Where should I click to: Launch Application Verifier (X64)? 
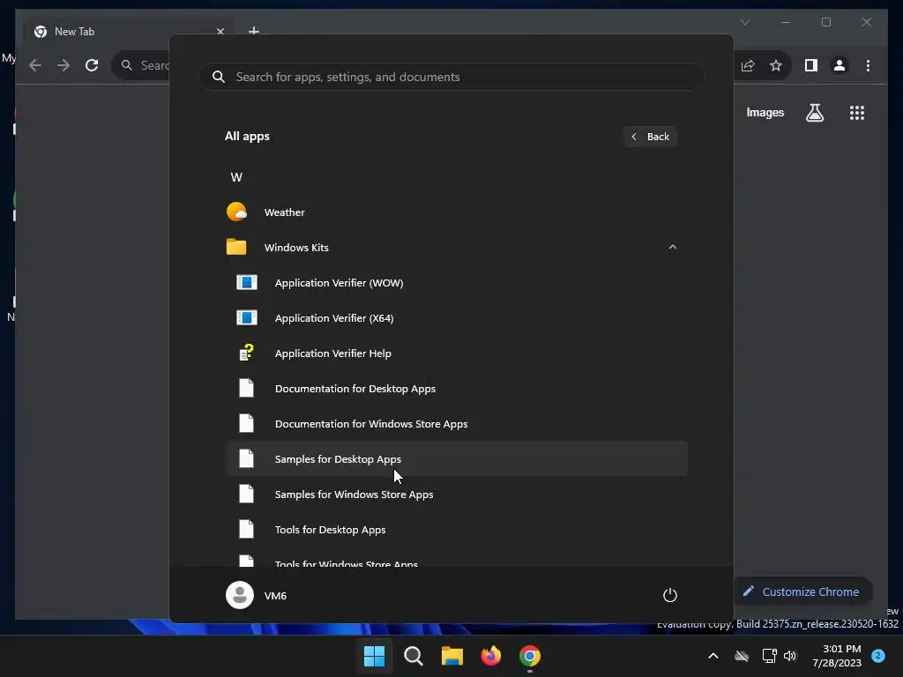[x=456, y=317]
